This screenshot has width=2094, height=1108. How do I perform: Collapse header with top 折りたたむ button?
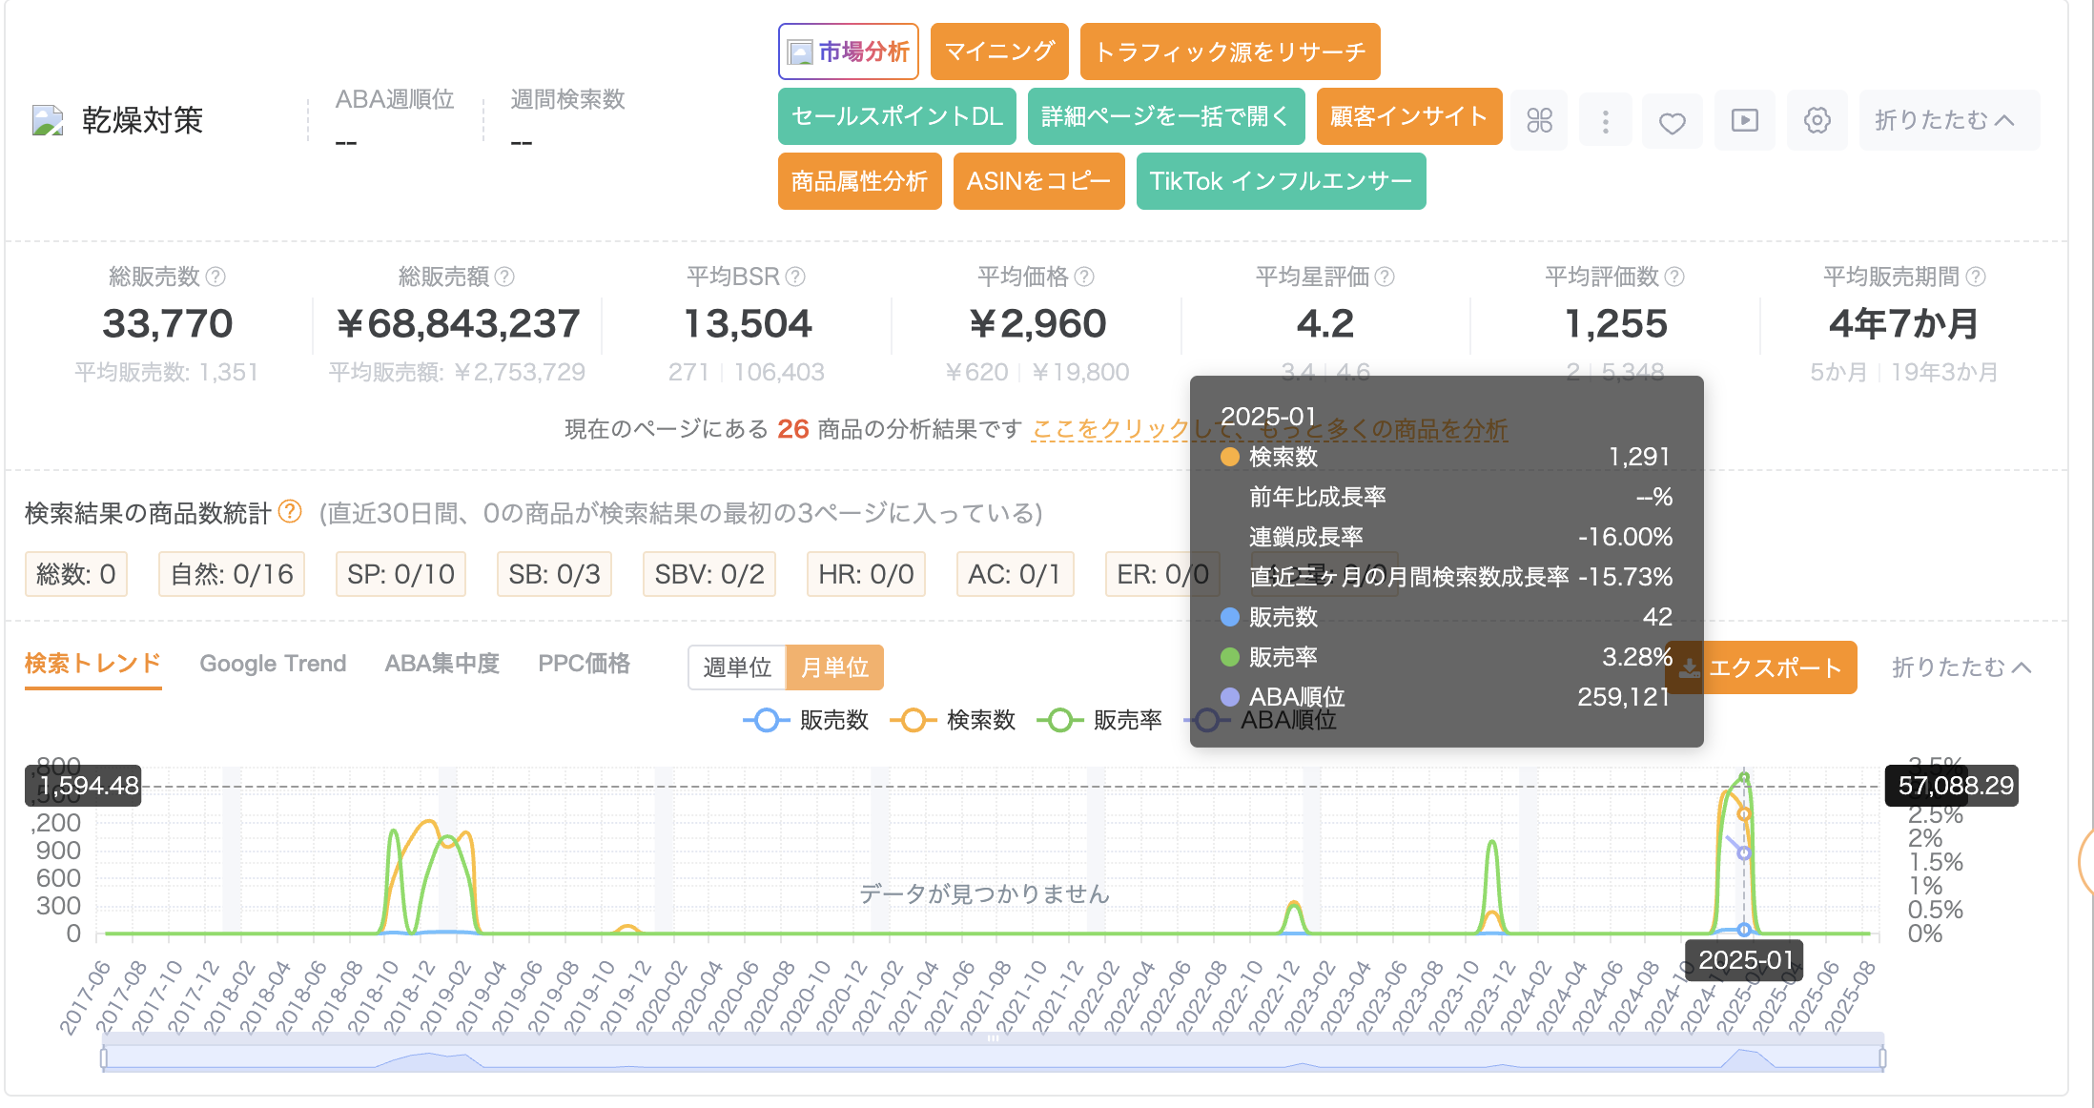[x=1945, y=120]
